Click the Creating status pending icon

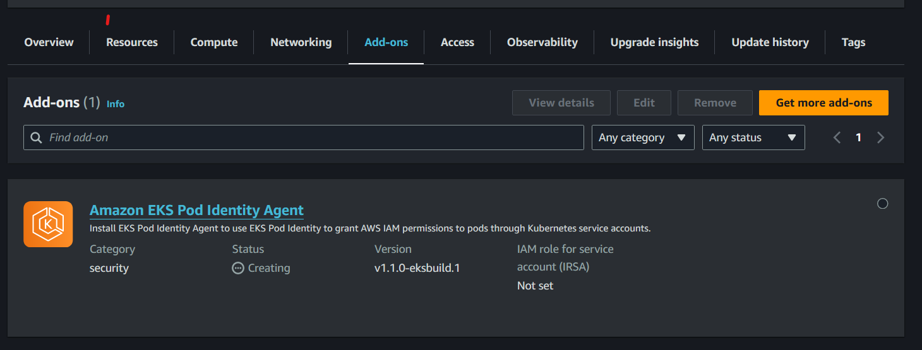click(x=238, y=268)
